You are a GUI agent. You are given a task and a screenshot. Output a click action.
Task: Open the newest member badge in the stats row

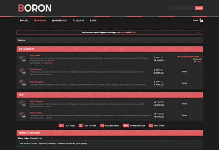pos(126,125)
